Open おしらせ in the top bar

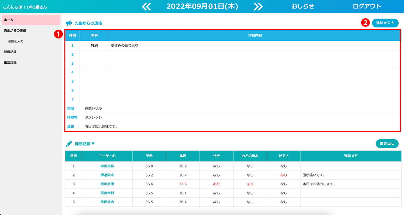(x=303, y=6)
